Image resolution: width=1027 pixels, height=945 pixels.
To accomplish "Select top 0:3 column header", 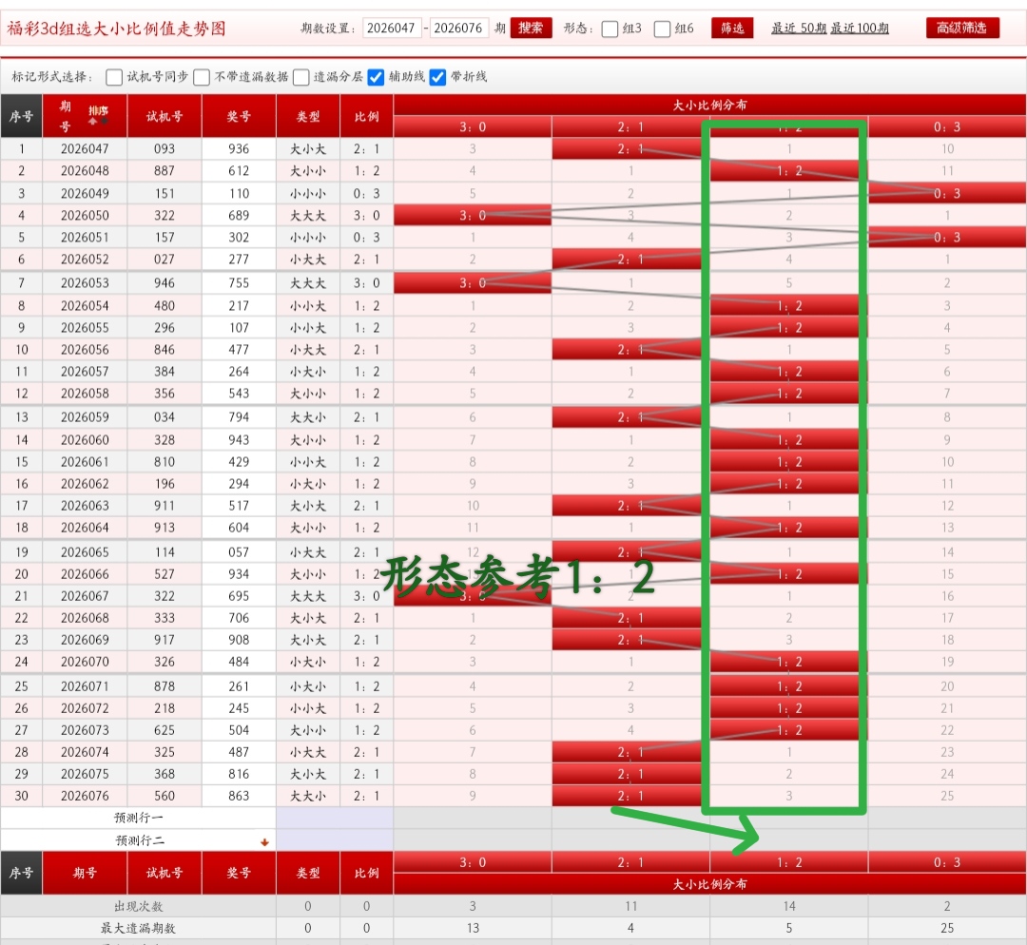I will coord(947,127).
